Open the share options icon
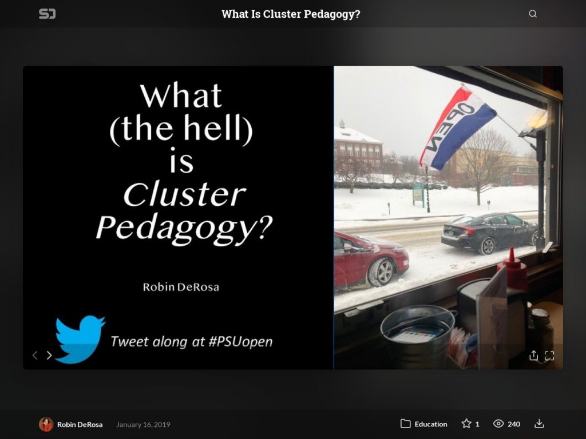 click(533, 356)
